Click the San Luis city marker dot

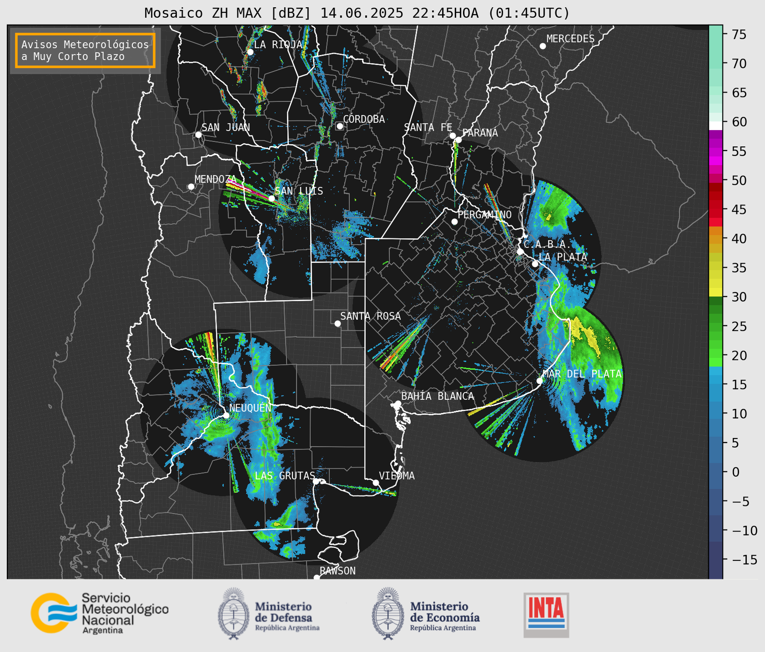(272, 198)
